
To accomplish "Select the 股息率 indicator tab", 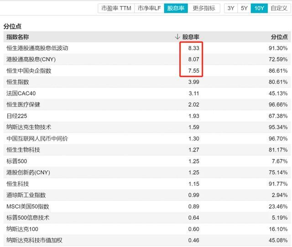I will [176, 8].
